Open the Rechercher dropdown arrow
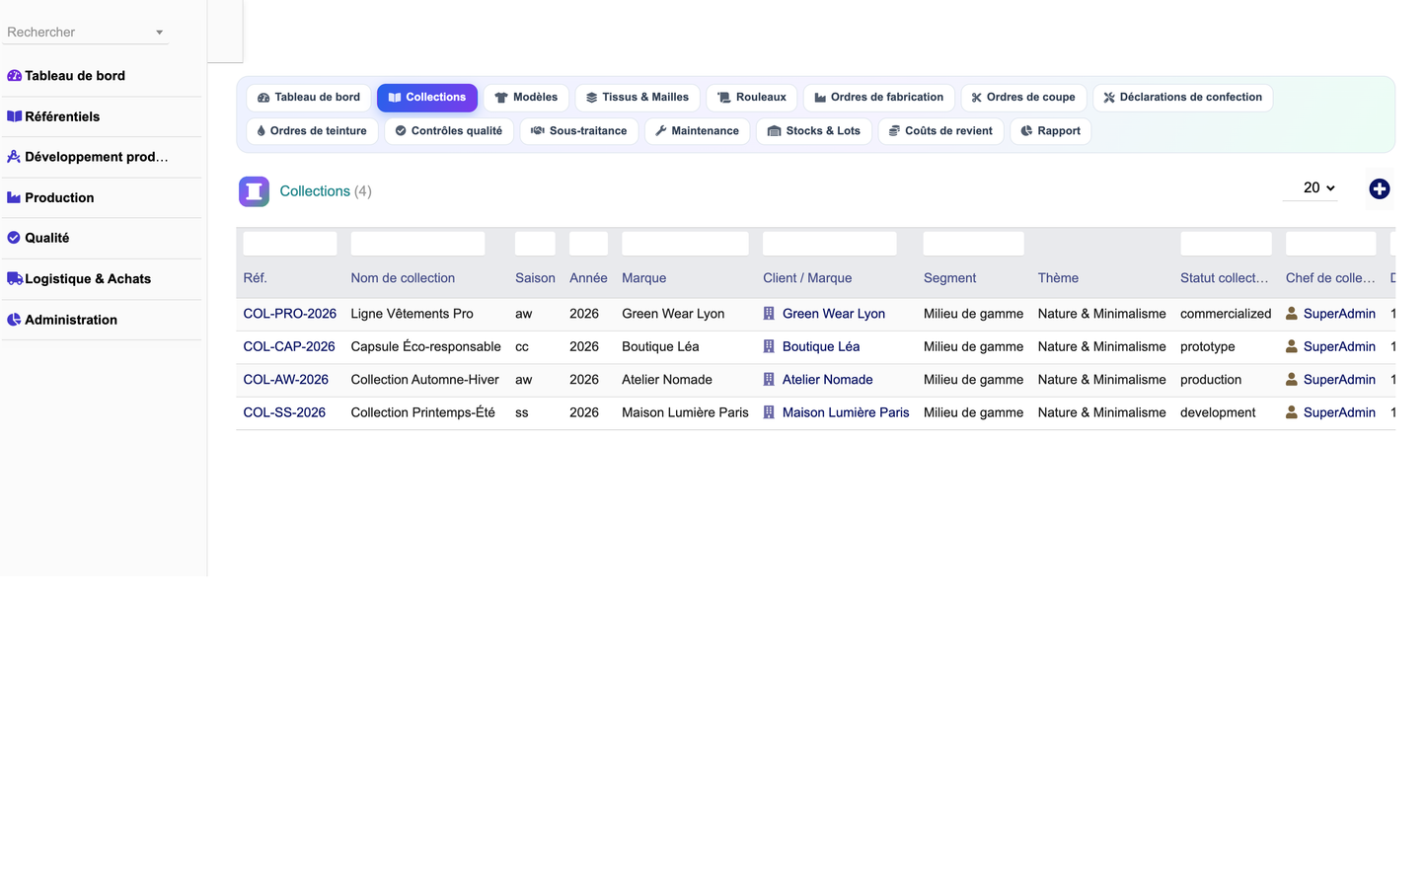 [x=160, y=33]
